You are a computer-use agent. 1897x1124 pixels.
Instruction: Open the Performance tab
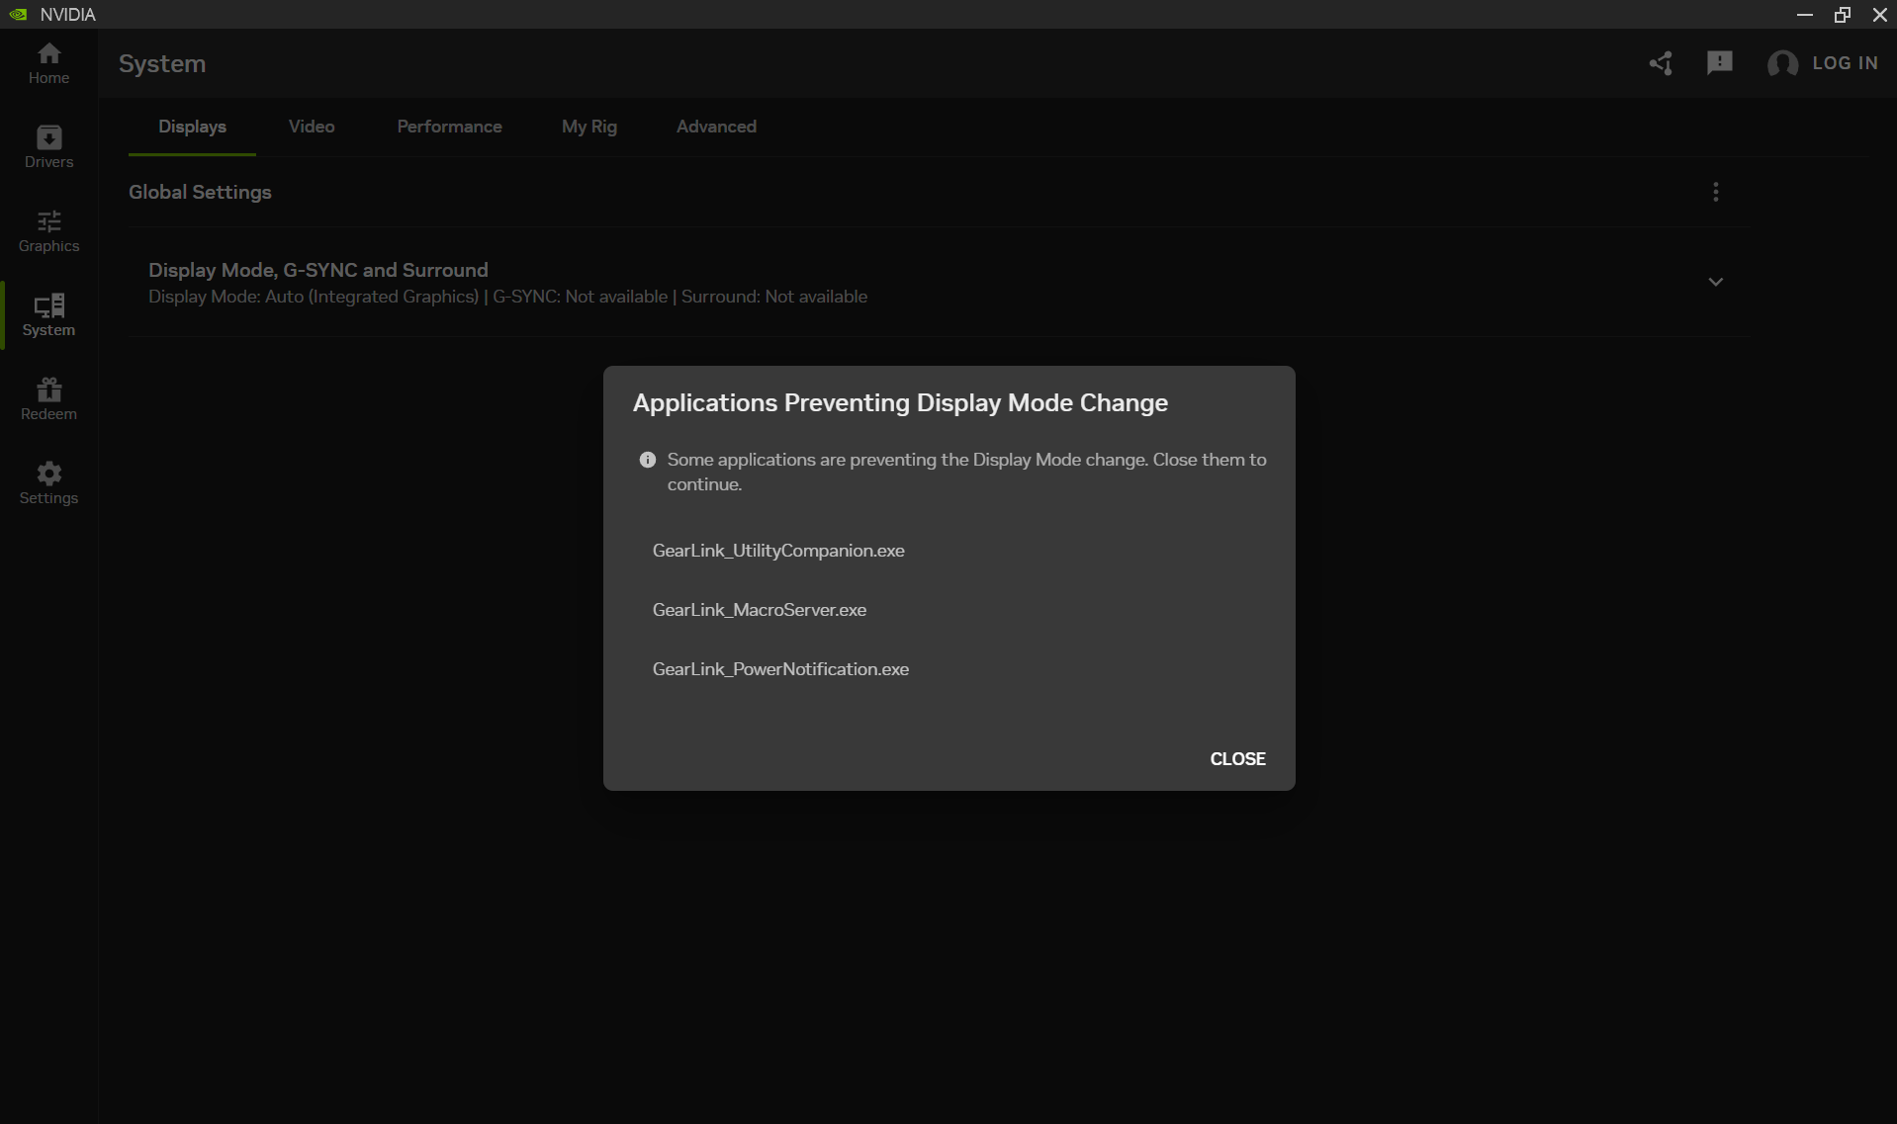449,127
